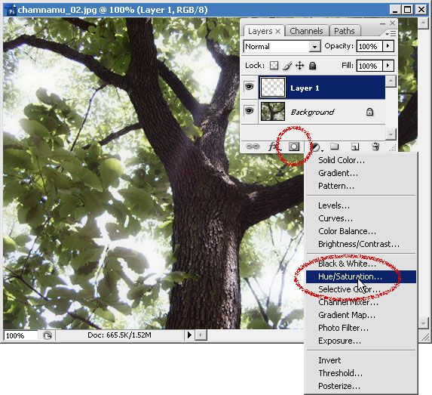The image size is (432, 395).
Task: Click the Background layer name
Action: click(312, 112)
